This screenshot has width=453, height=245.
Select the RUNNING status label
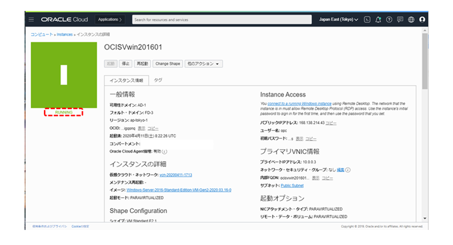point(63,112)
